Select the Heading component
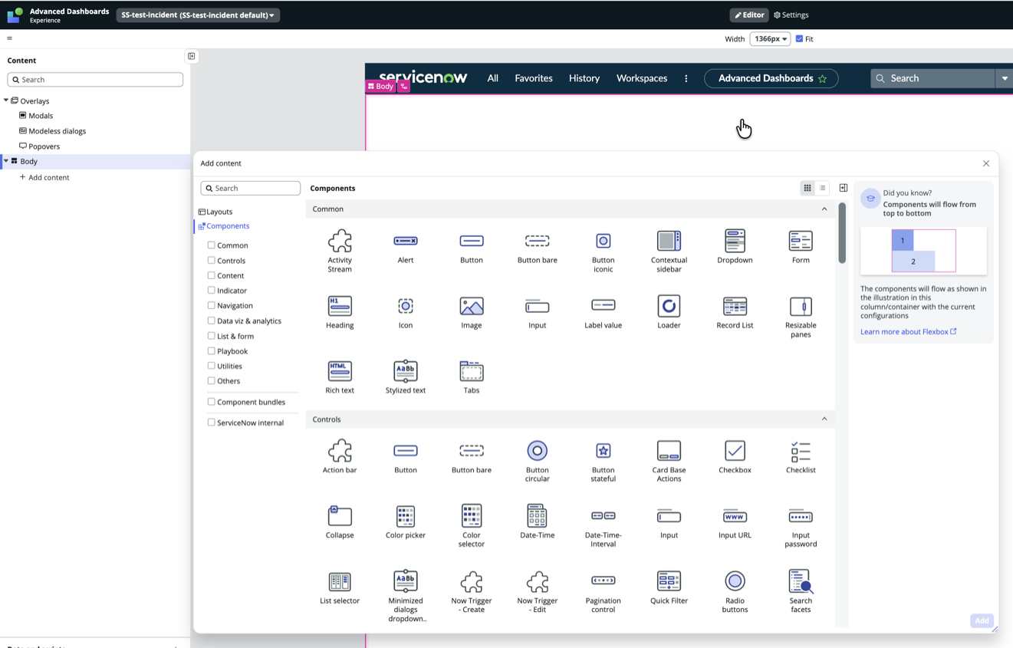Viewport: 1013px width, 648px height. pos(340,311)
